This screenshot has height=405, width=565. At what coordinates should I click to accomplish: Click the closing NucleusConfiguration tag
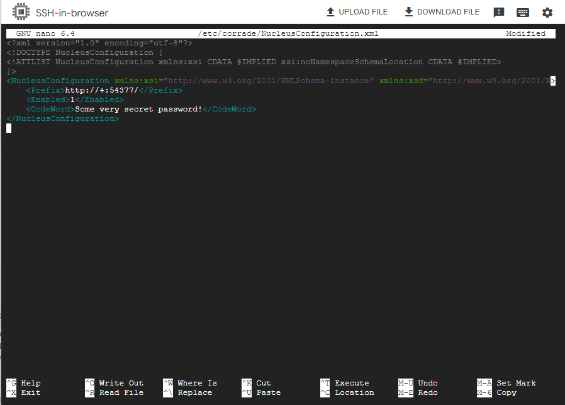[x=62, y=118]
